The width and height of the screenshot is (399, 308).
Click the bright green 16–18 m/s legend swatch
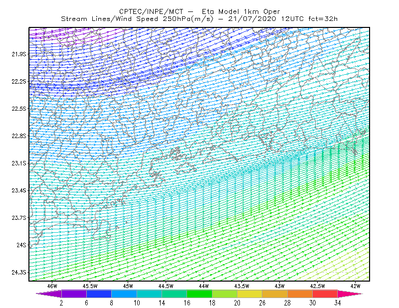point(199,294)
